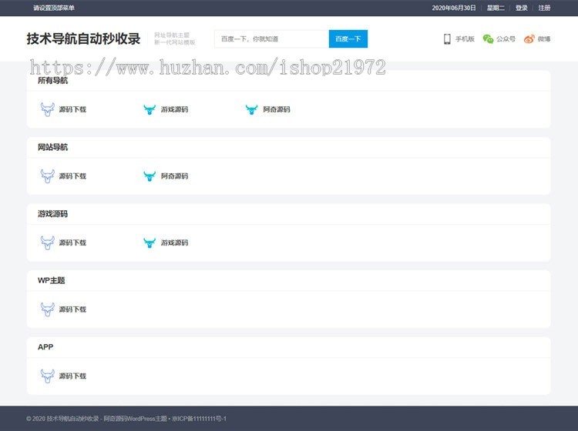This screenshot has width=578, height=431.
Task: Click the 百度一下 search button
Action: tap(348, 38)
